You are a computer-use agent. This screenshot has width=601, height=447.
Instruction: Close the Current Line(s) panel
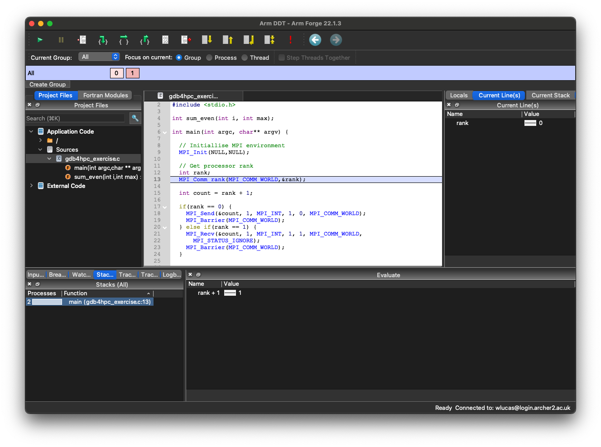click(x=449, y=105)
